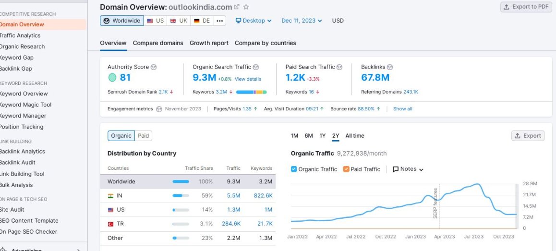Click Export to PDF button
The width and height of the screenshot is (556, 251).
point(527,7)
